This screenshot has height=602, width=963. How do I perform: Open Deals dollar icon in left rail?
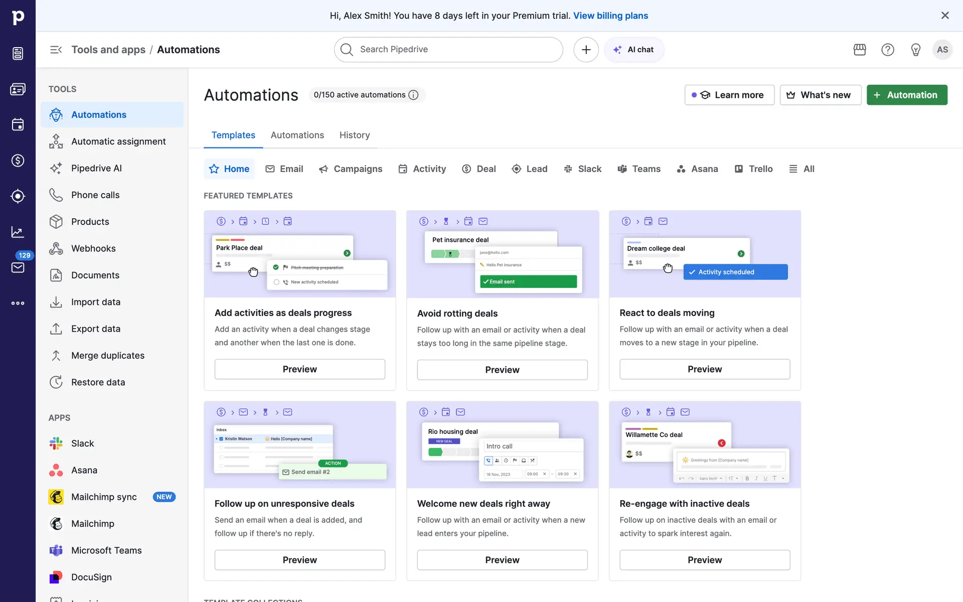(18, 161)
